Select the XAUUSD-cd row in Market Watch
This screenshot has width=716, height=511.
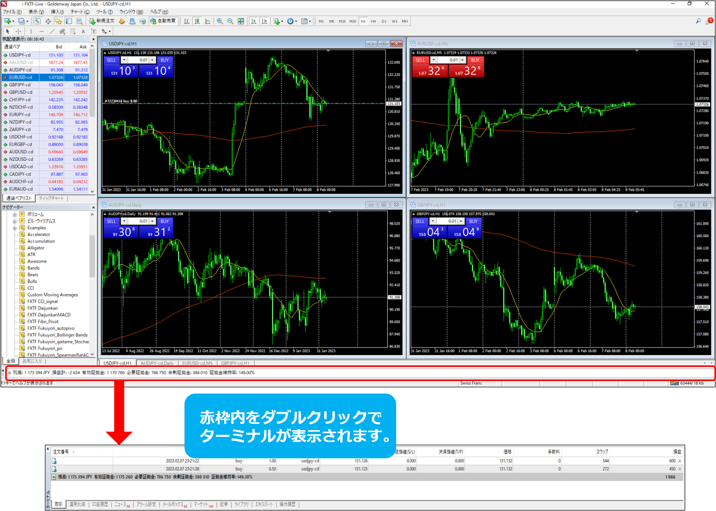click(45, 62)
